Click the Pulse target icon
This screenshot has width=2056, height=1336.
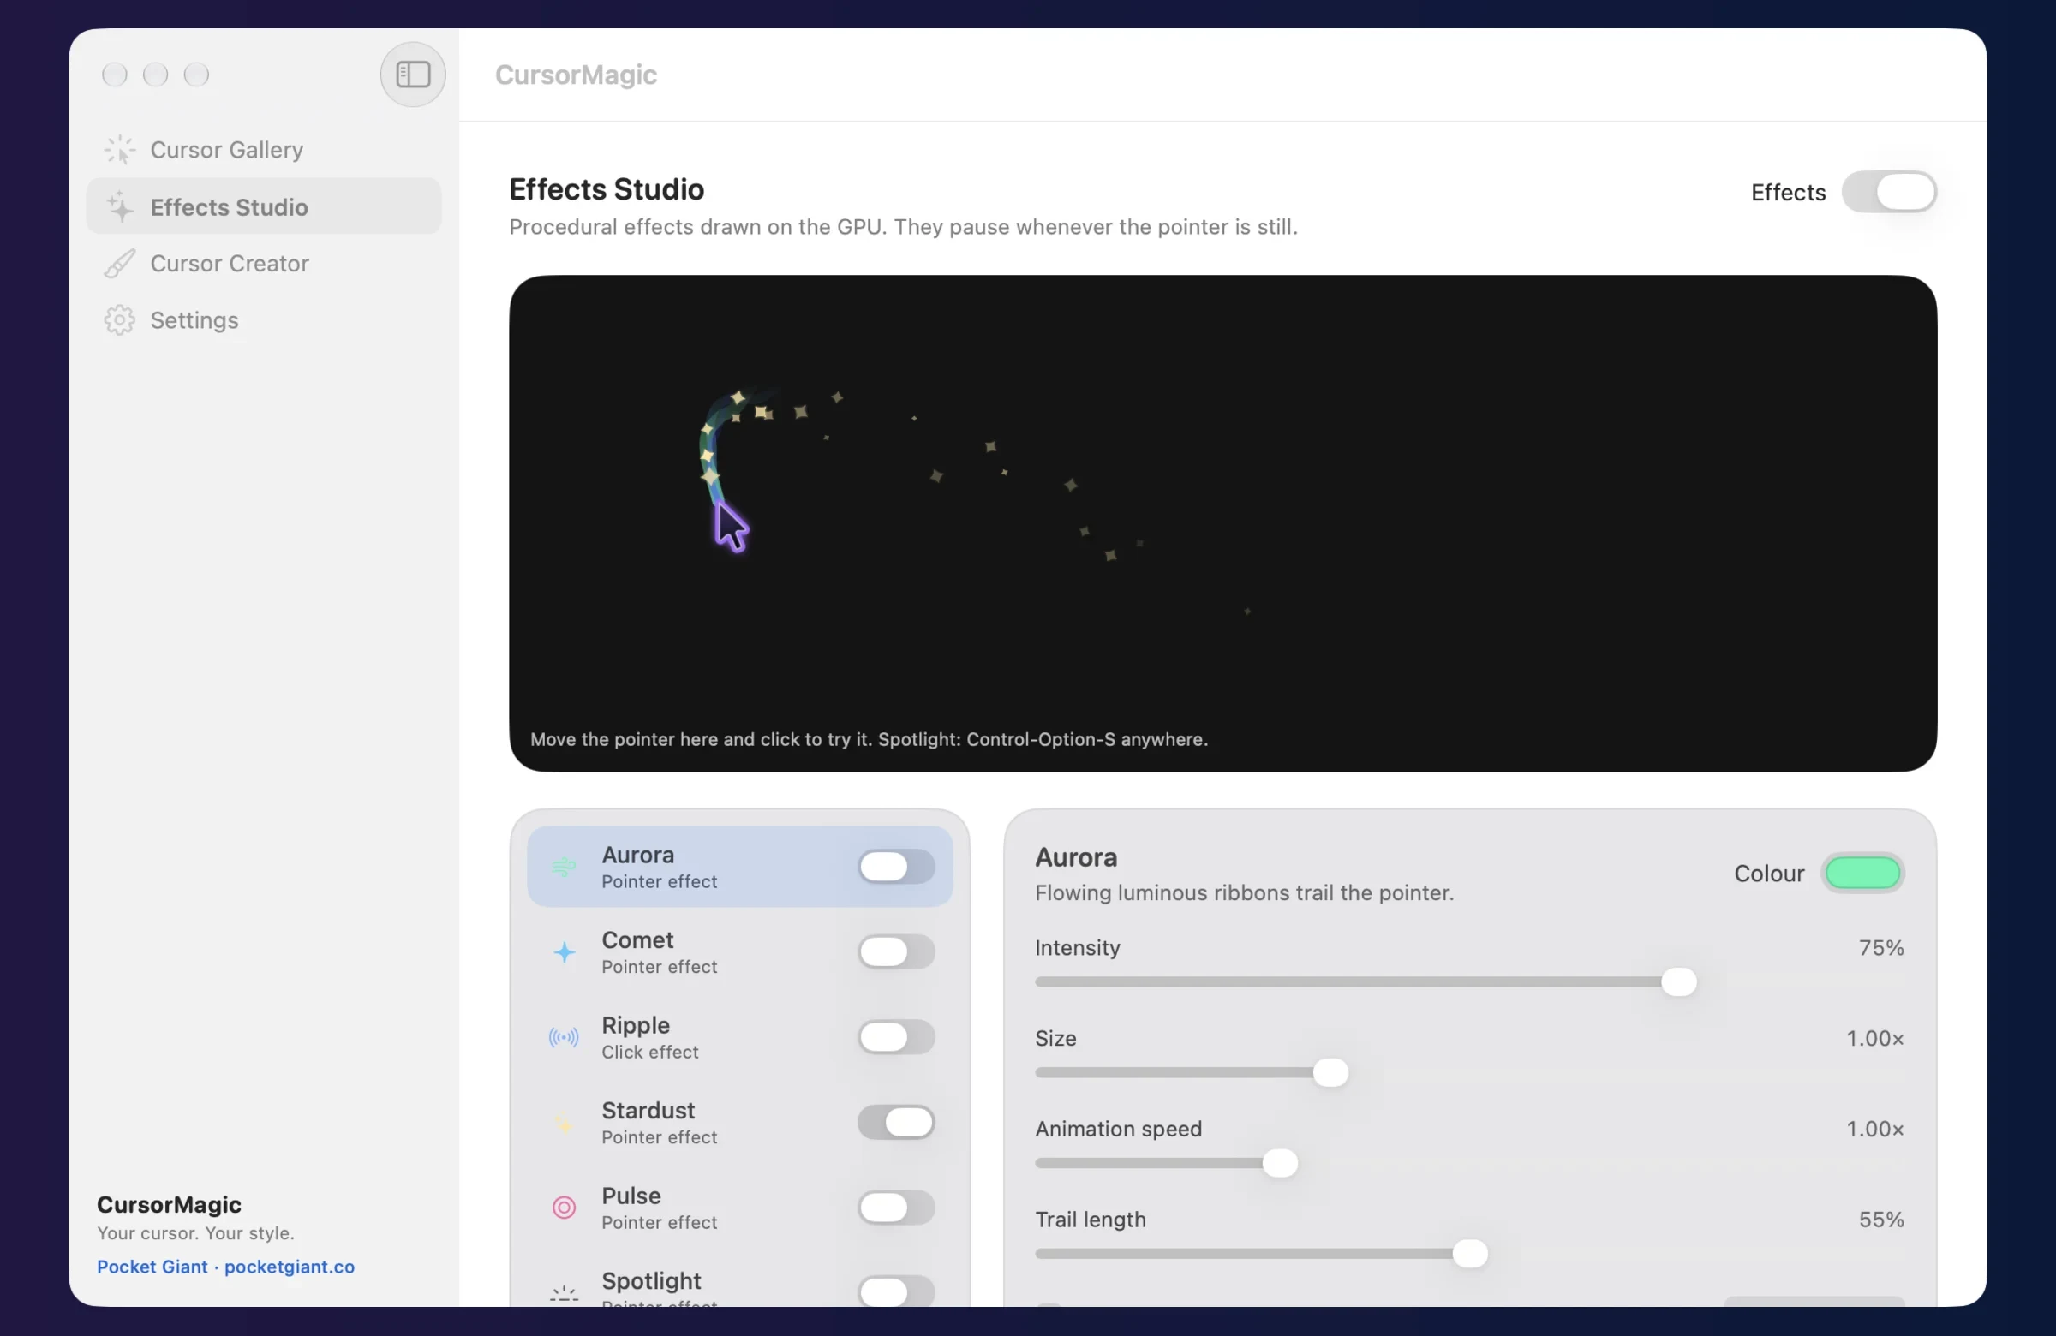coord(564,1208)
